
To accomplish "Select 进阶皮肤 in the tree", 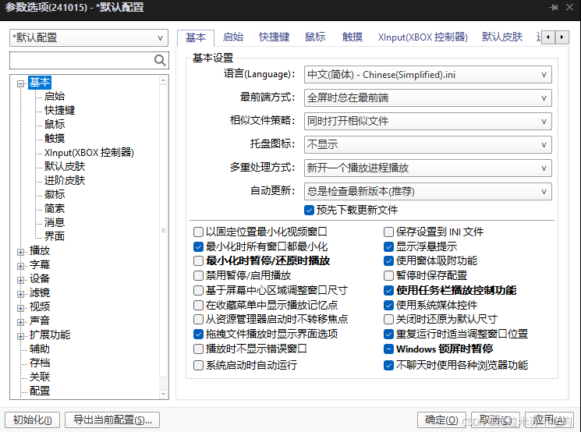I will coord(65,180).
